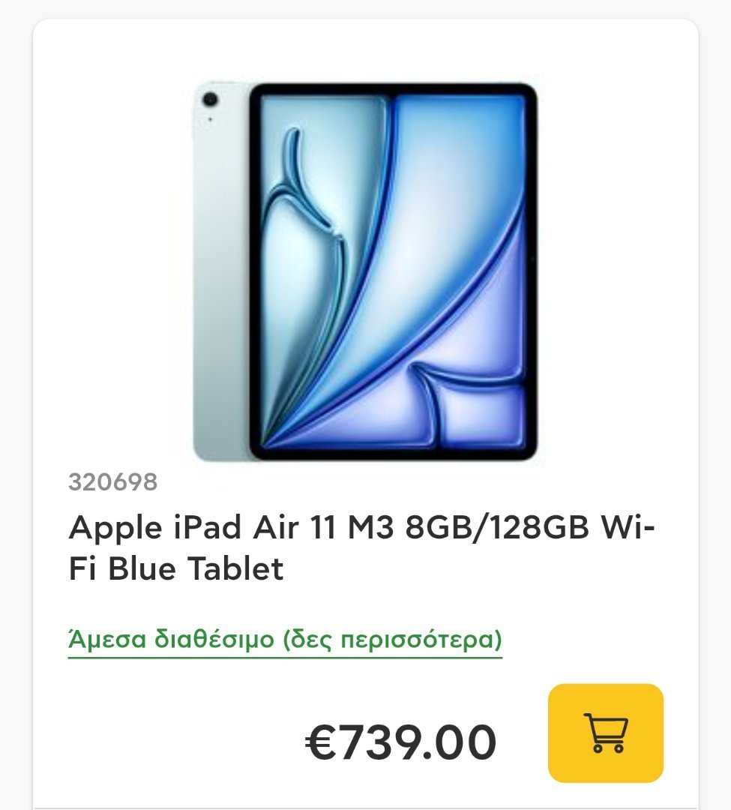Click 'δες περισσότερα' to see more availability
Image resolution: width=731 pixels, height=810 pixels.
click(392, 640)
